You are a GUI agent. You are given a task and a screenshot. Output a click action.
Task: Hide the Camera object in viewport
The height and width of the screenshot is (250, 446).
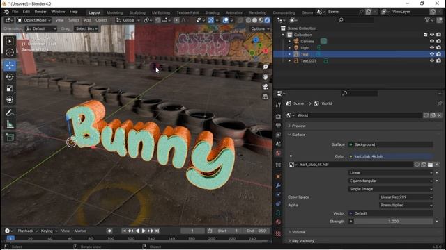pos(432,42)
